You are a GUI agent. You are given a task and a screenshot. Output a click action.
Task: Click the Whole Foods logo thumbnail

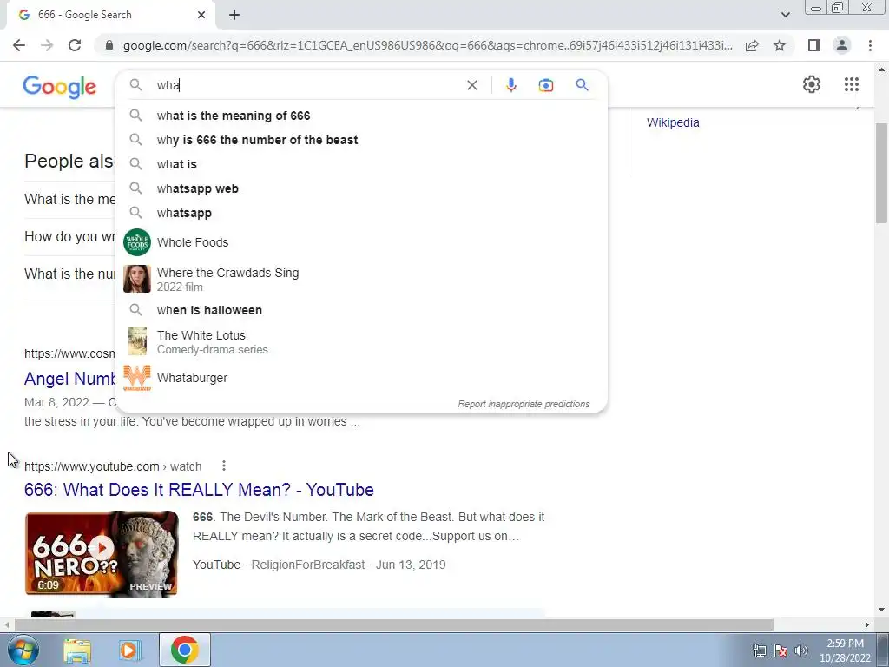[137, 243]
